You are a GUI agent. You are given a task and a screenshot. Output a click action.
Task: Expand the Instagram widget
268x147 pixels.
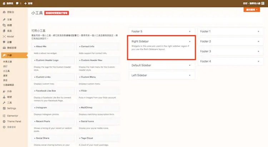tap(53, 107)
